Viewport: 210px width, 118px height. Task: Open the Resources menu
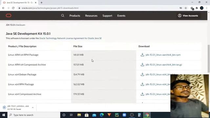(x=91, y=16)
